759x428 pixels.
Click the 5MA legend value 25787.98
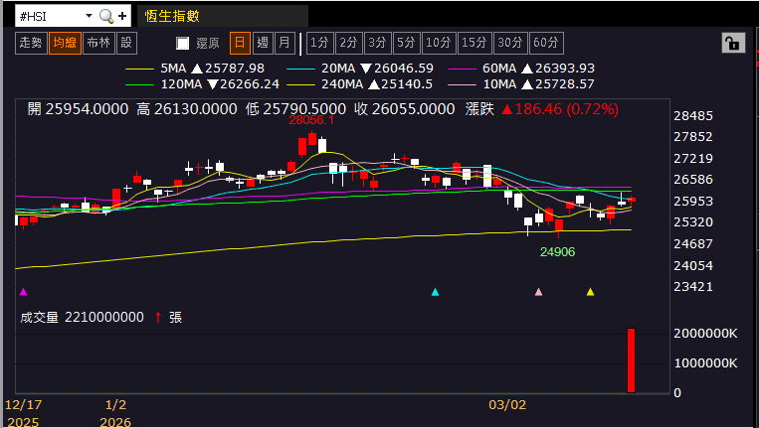click(235, 69)
